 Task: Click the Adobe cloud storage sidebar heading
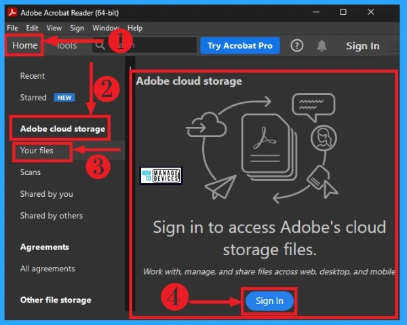[62, 129]
